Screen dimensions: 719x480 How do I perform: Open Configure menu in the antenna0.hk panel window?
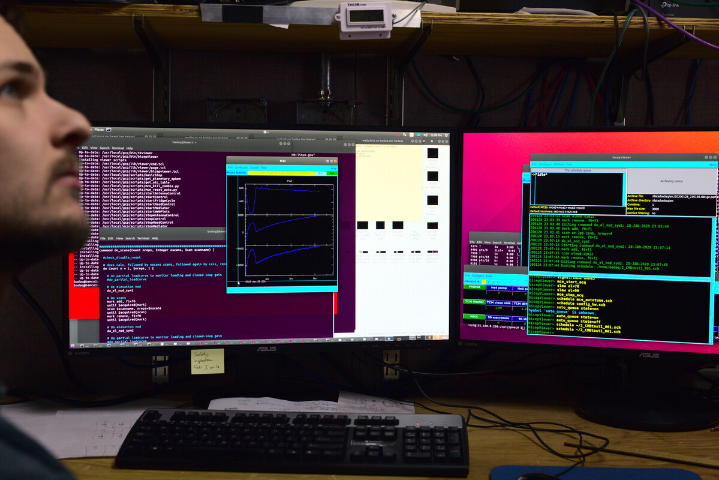(479, 276)
